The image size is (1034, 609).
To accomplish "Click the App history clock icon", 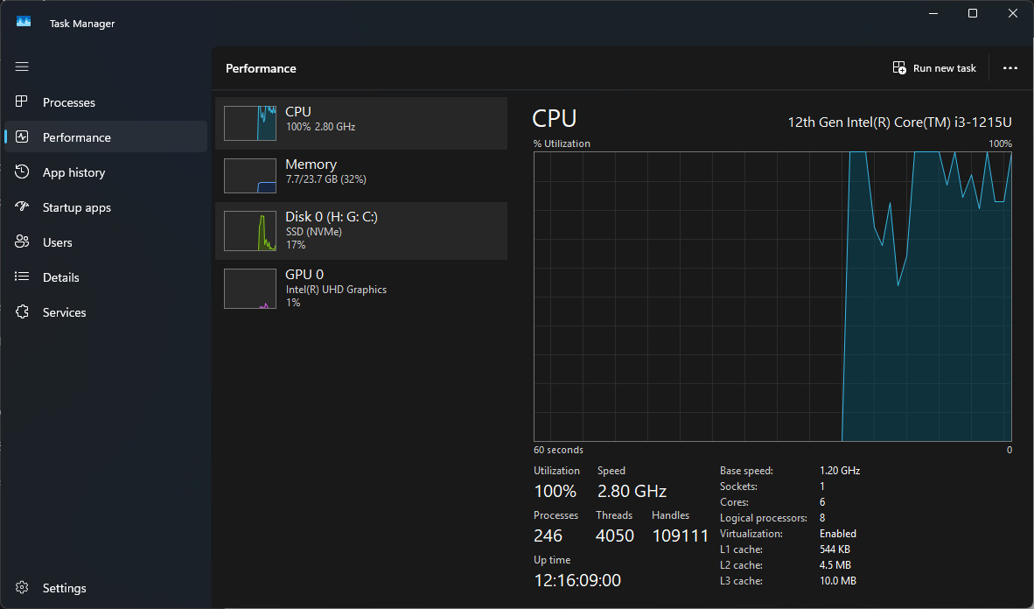I will coord(22,171).
